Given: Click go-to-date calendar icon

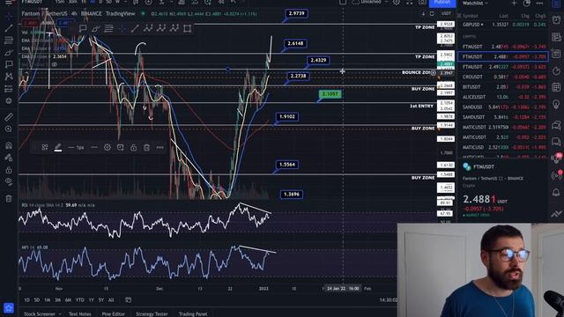Looking at the screenshot, I should pos(128,299).
